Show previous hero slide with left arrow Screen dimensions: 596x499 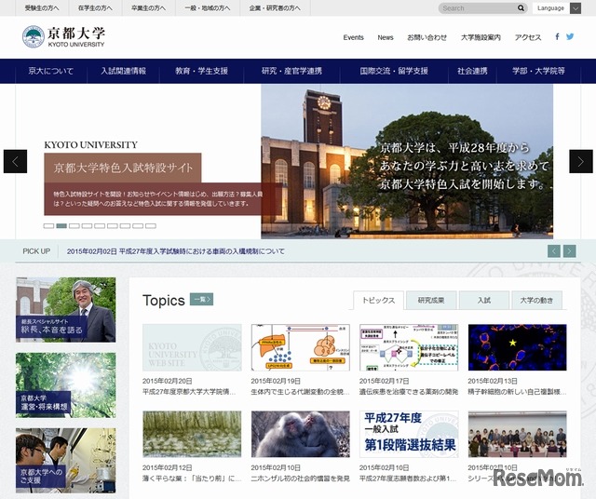(15, 161)
